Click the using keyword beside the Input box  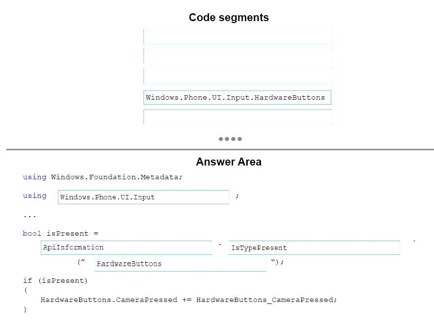(34, 196)
